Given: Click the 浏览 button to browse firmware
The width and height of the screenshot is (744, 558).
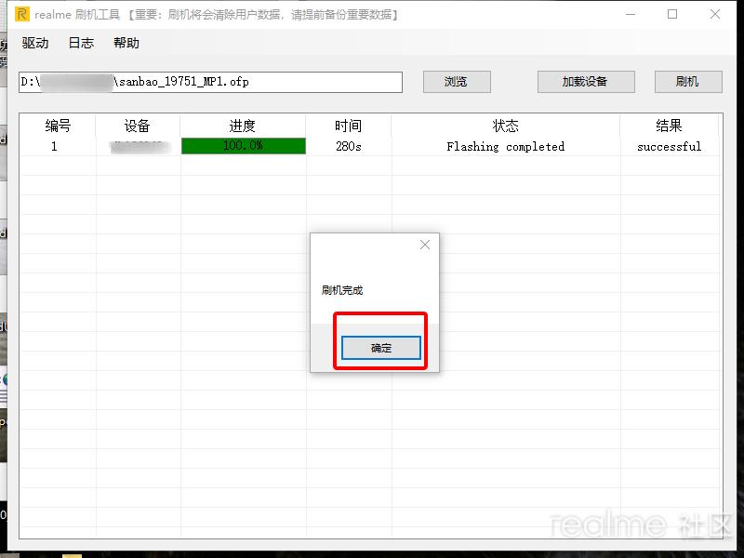Looking at the screenshot, I should click(x=456, y=82).
